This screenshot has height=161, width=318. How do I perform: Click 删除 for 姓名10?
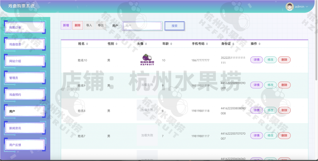point(284,60)
